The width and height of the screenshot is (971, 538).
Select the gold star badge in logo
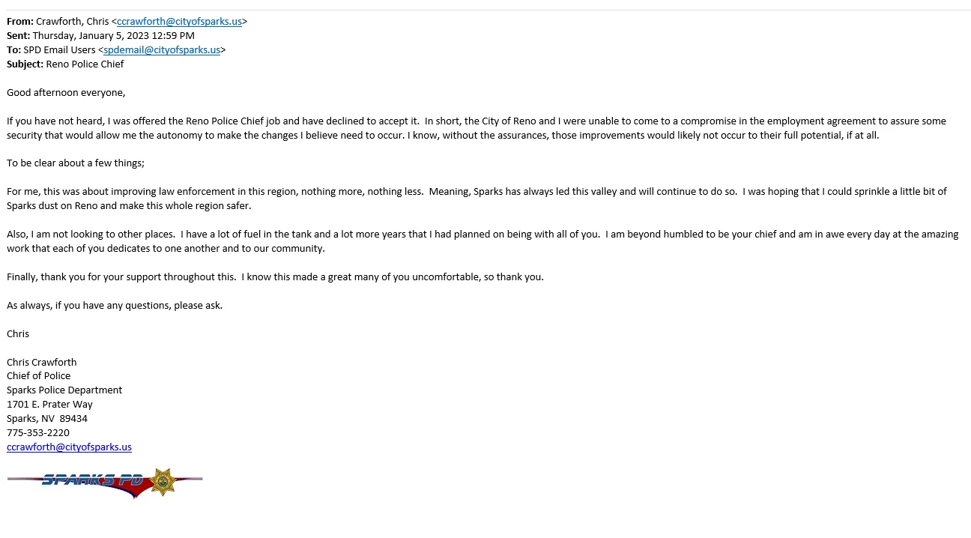162,482
